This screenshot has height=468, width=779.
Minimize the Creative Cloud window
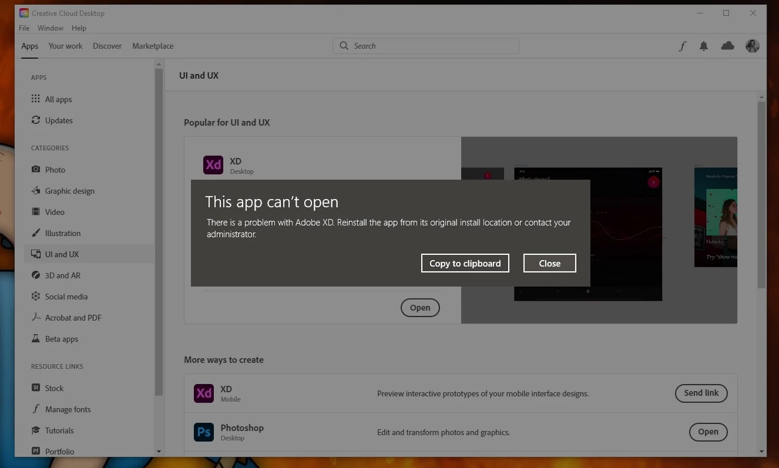click(699, 13)
